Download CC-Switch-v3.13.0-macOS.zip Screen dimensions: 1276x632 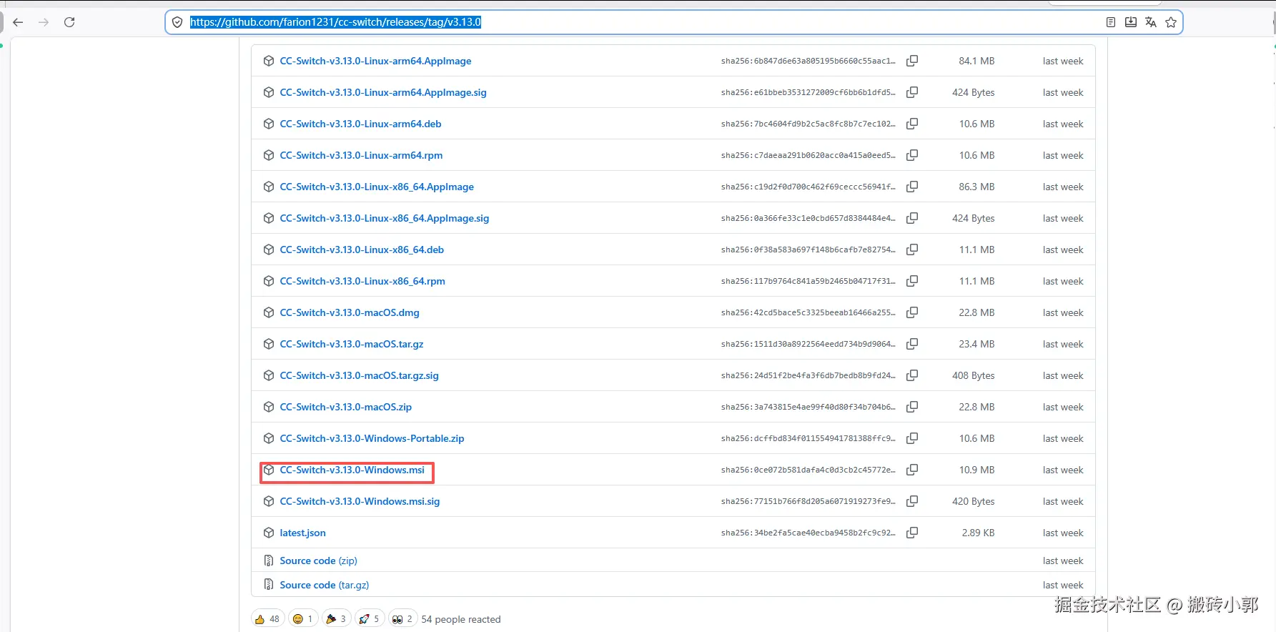(x=346, y=407)
